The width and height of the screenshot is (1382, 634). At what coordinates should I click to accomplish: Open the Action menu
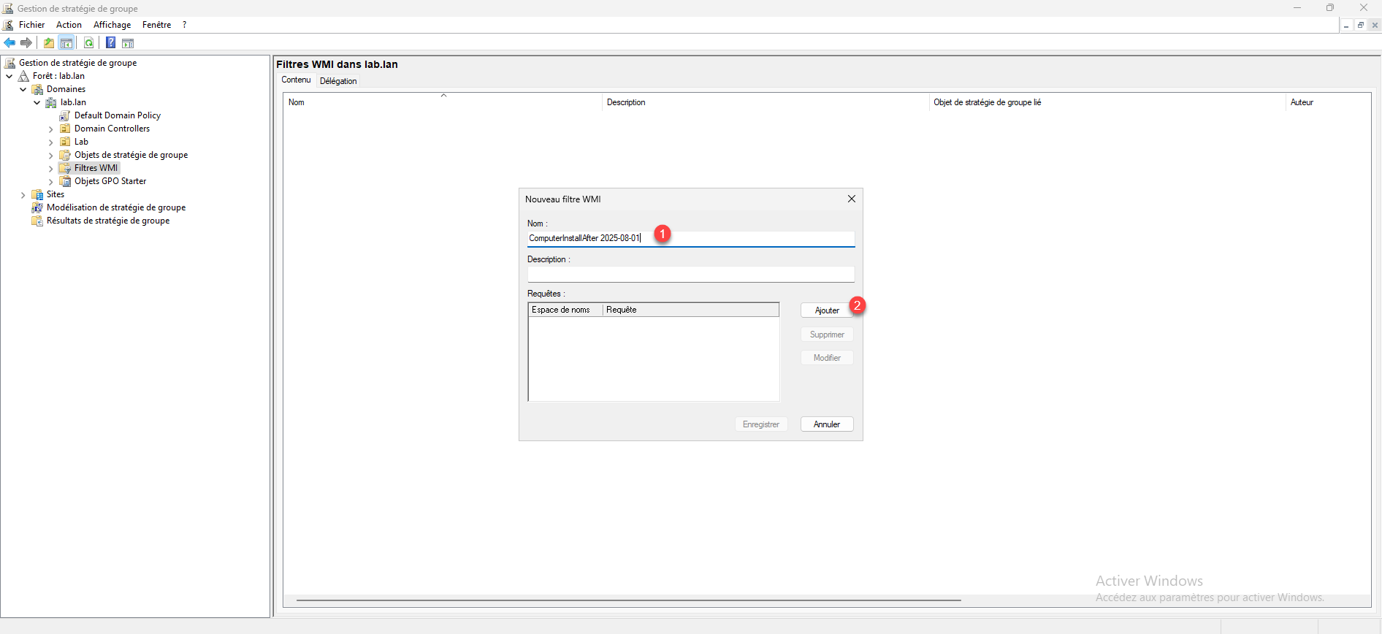click(x=69, y=25)
